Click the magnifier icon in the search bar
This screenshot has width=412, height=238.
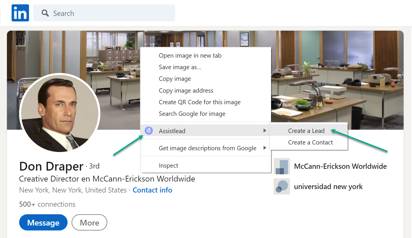tap(45, 13)
